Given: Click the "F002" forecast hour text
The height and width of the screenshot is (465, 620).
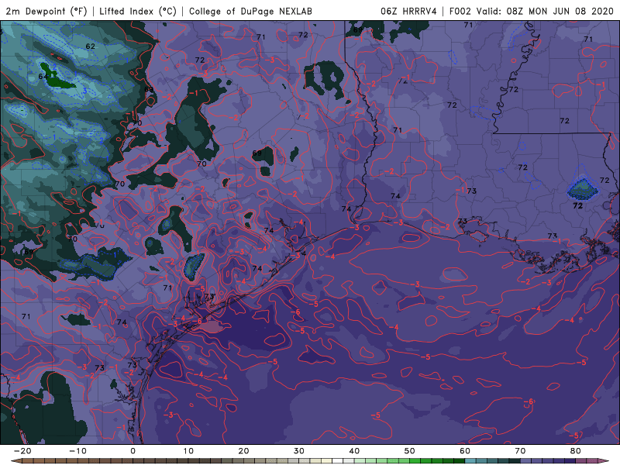Looking at the screenshot, I should pyautogui.click(x=460, y=12).
